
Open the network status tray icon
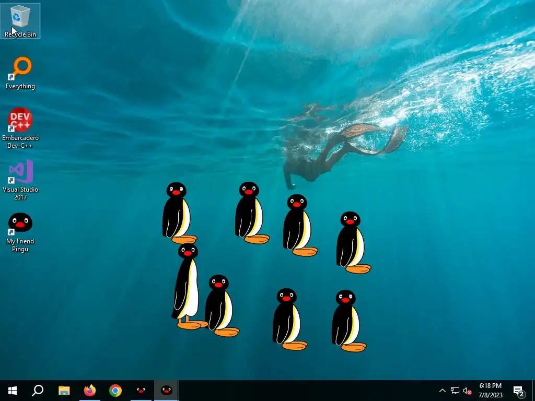[x=455, y=391]
